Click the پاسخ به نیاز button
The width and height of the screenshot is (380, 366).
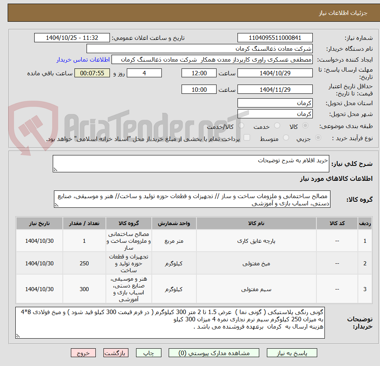pyautogui.click(x=292, y=353)
